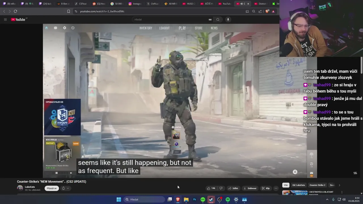The width and height of the screenshot is (363, 204).
Task: Open LukeEats channel avatar
Action: [20, 188]
